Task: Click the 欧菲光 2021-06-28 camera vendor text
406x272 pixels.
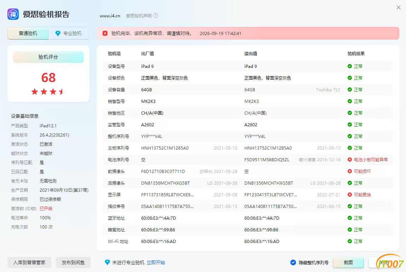Action: [219, 171]
